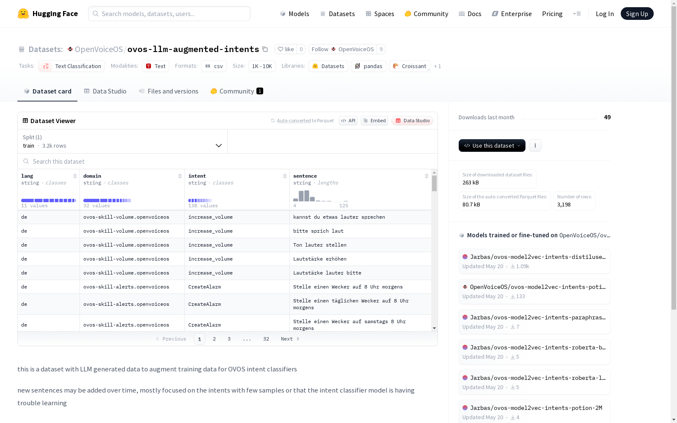Sort the domain column
The width and height of the screenshot is (677, 423).
[180, 176]
